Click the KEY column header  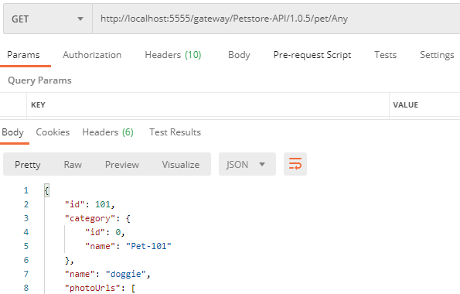38,105
